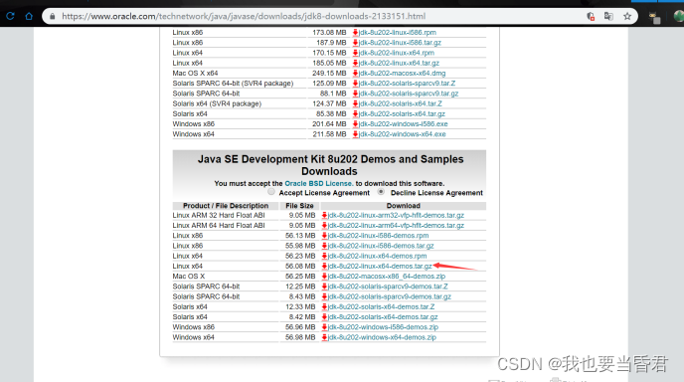
Task: Download jdk-8u202-linux-x64-demos.rpm
Action: (378, 256)
